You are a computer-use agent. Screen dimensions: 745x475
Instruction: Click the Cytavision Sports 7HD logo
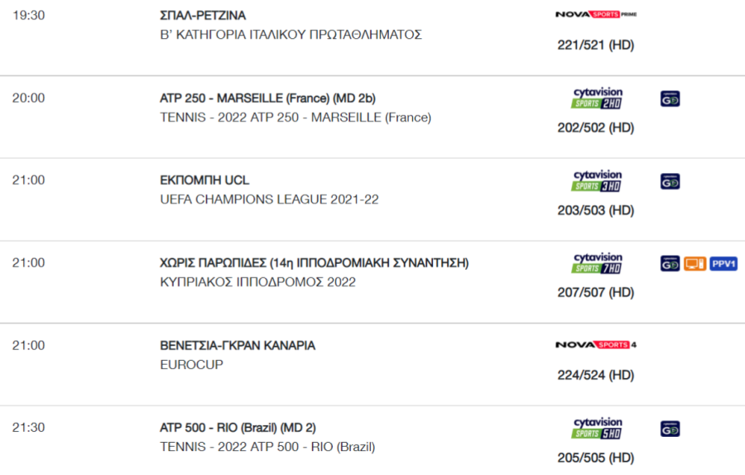point(597,263)
